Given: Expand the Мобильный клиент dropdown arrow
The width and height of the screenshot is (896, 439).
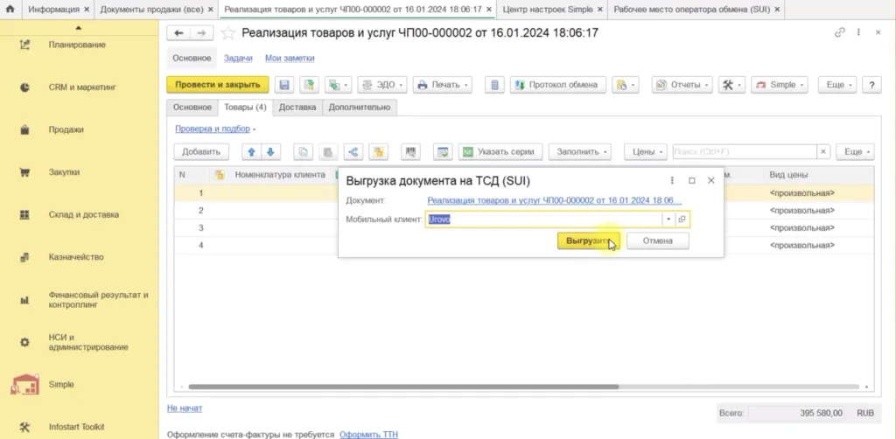Looking at the screenshot, I should click(x=668, y=219).
